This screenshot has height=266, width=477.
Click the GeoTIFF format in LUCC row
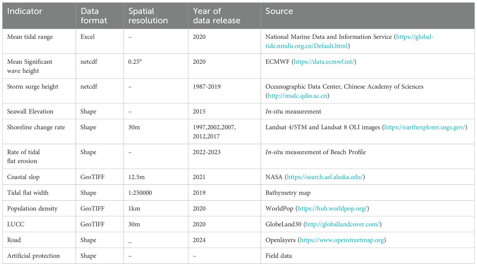[92, 224]
